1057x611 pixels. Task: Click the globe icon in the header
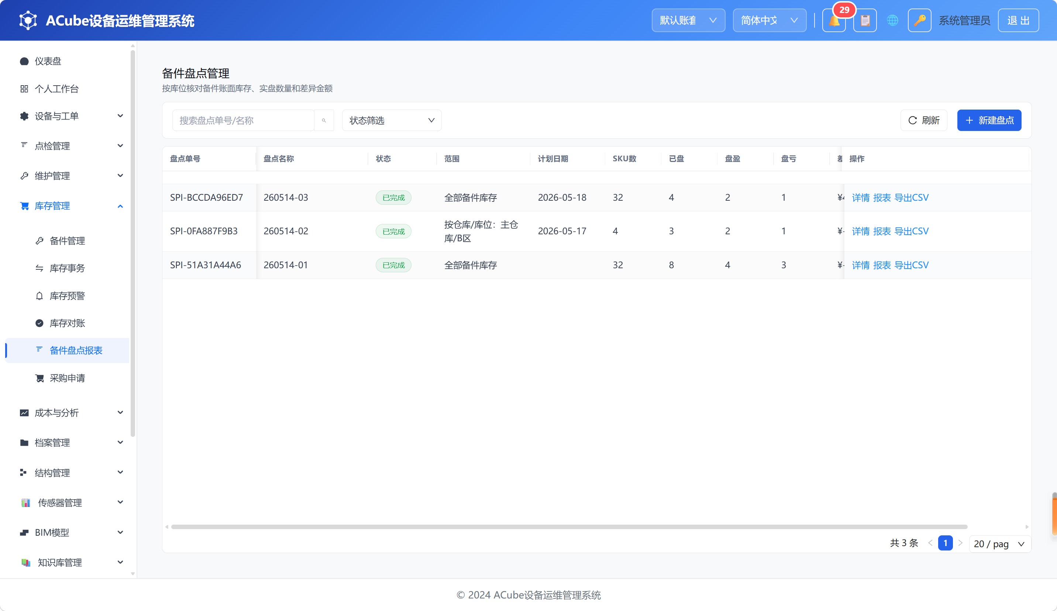[892, 21]
